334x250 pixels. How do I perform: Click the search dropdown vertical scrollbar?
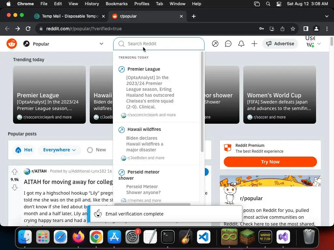tap(202, 102)
